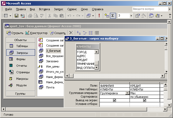
Task: Expand the New Object dropdown arrow
Action: (x=161, y=16)
